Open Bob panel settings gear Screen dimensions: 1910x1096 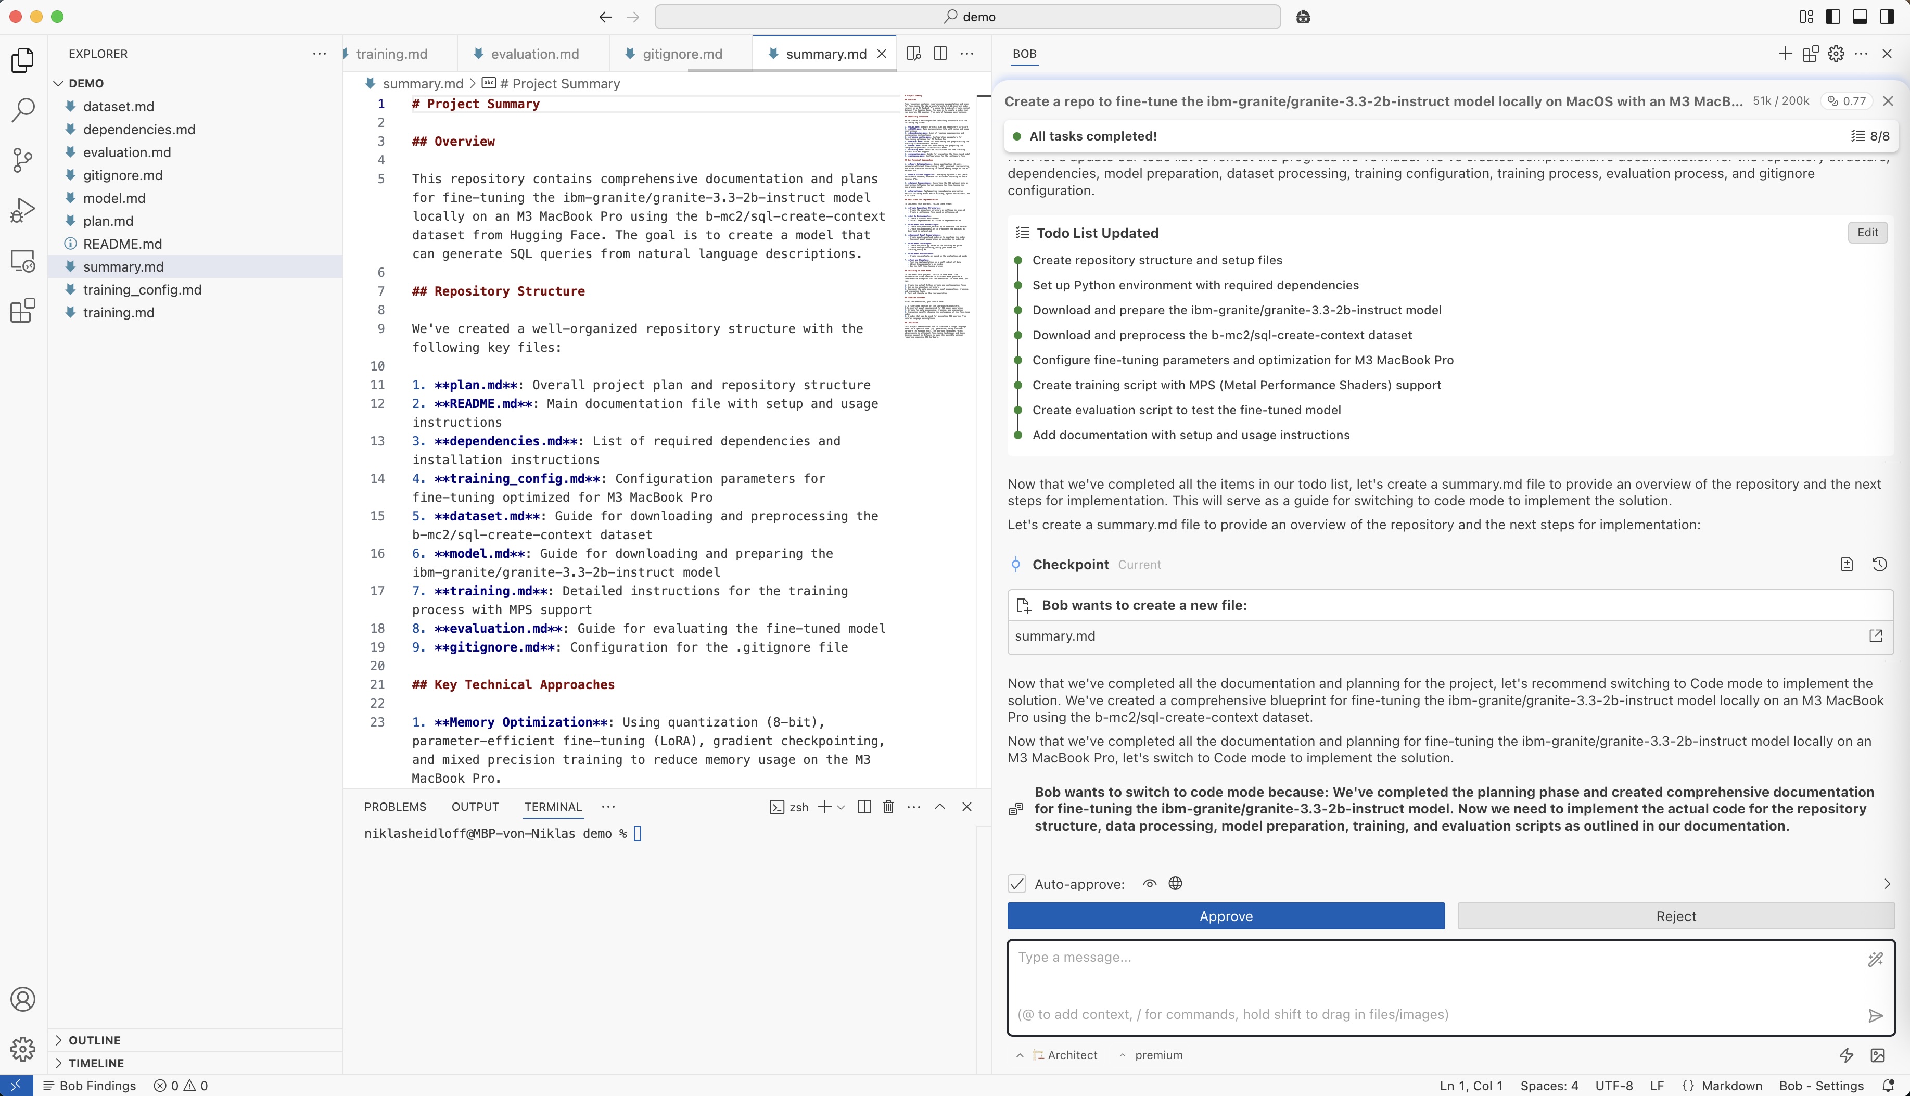(x=1836, y=54)
